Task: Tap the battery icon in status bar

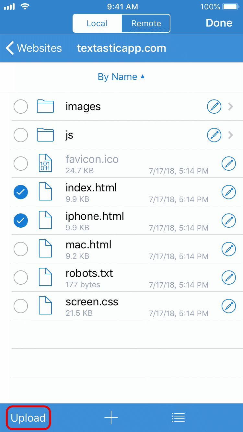Action: pos(230,6)
